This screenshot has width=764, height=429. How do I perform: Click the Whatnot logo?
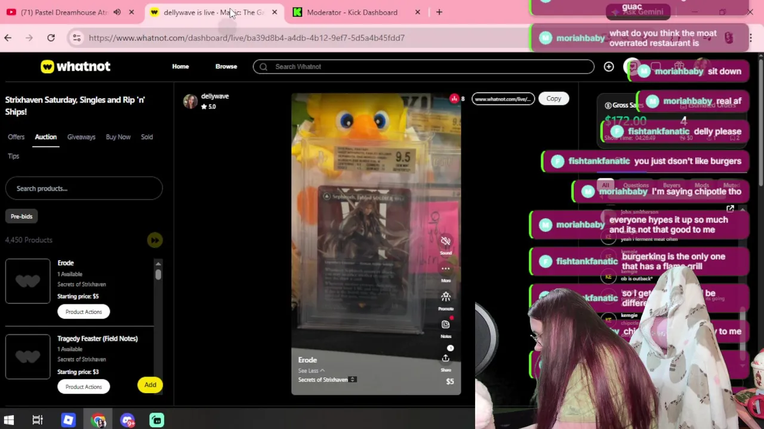pyautogui.click(x=75, y=67)
